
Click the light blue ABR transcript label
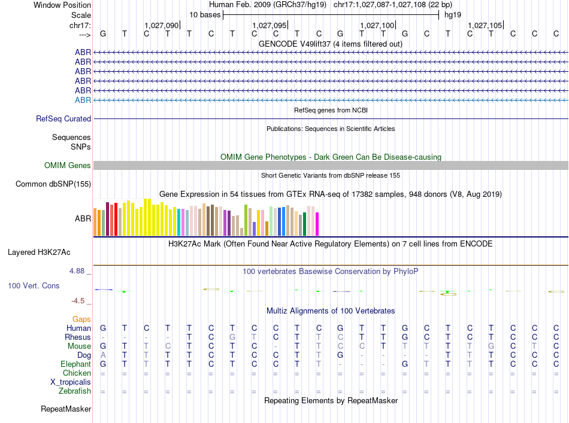pos(83,100)
